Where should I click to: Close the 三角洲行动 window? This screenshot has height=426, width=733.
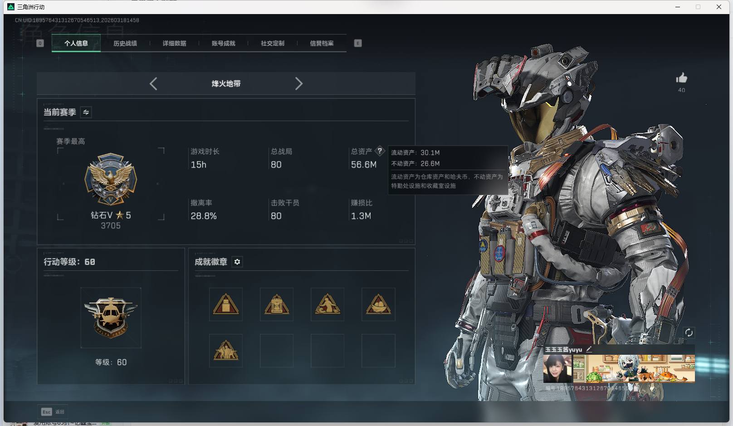(719, 7)
